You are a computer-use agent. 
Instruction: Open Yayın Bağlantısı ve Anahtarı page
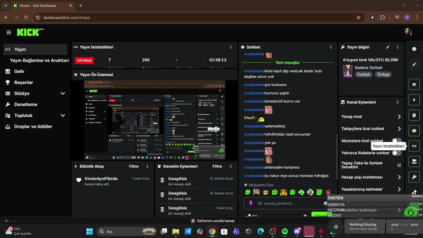pyautogui.click(x=39, y=60)
